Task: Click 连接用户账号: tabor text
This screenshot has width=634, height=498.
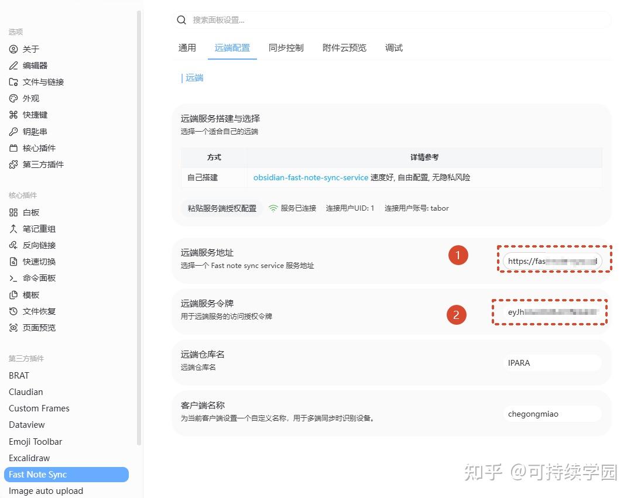Action: click(416, 208)
